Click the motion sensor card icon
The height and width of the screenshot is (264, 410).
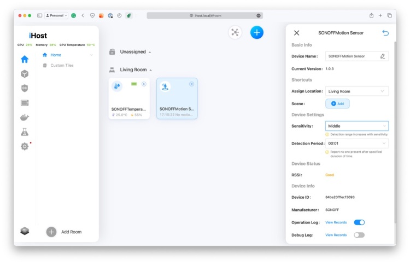pyautogui.click(x=165, y=87)
